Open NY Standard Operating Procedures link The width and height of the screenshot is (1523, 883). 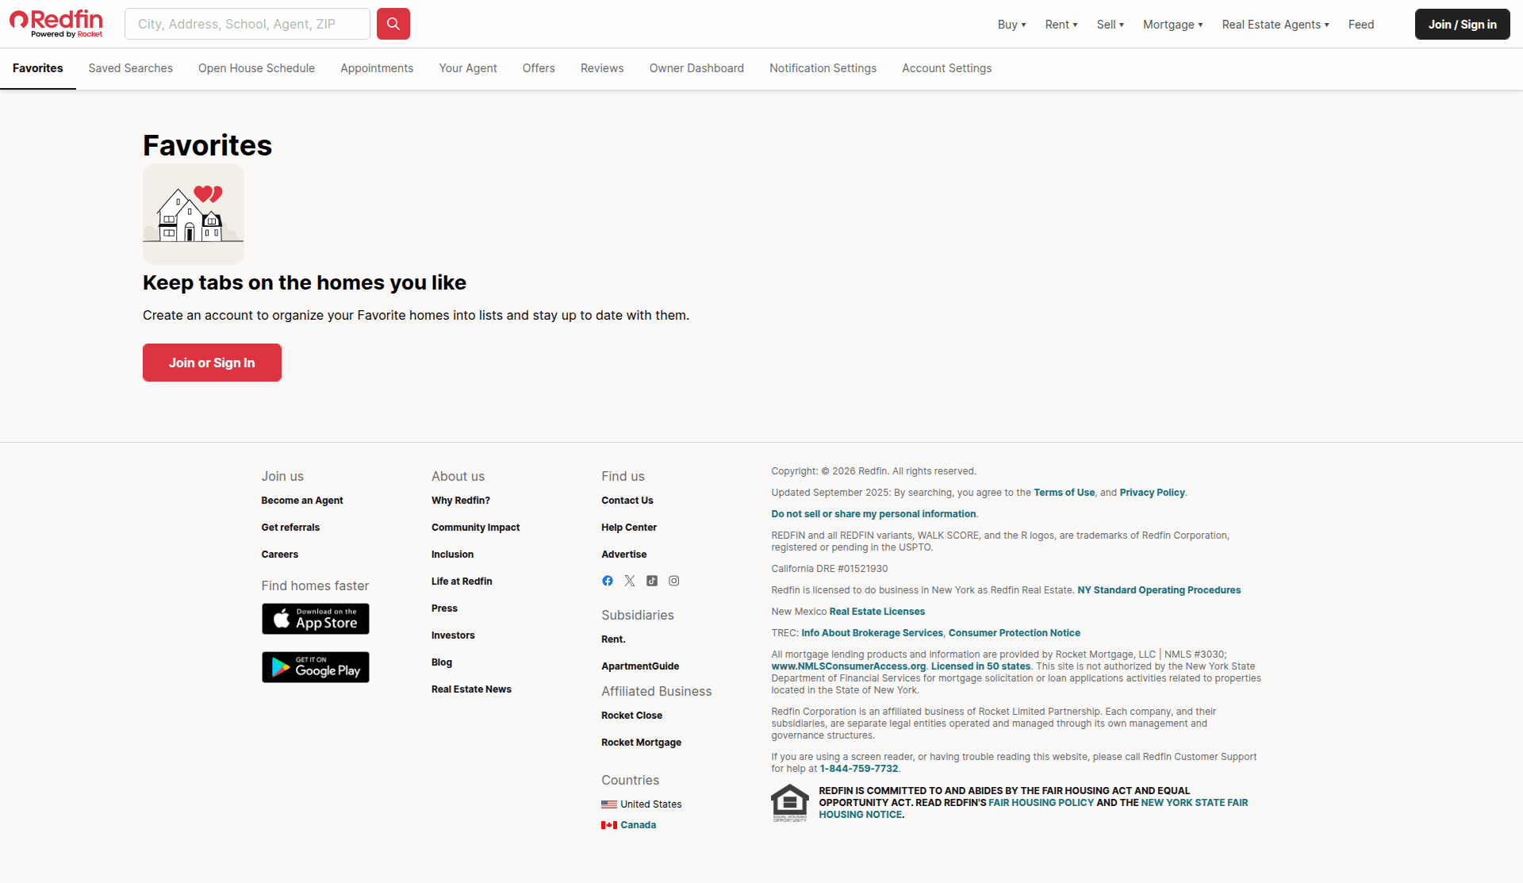tap(1159, 590)
